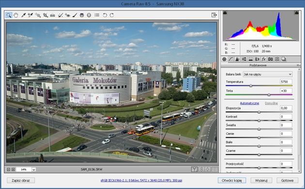The image size is (305, 189).
Task: Click the Tinta value field
Action: 286,91
